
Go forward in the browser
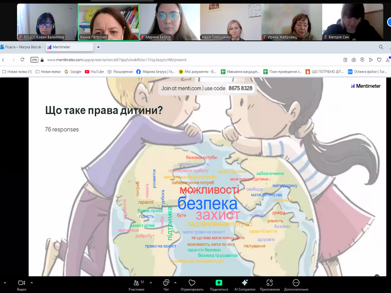(13, 60)
